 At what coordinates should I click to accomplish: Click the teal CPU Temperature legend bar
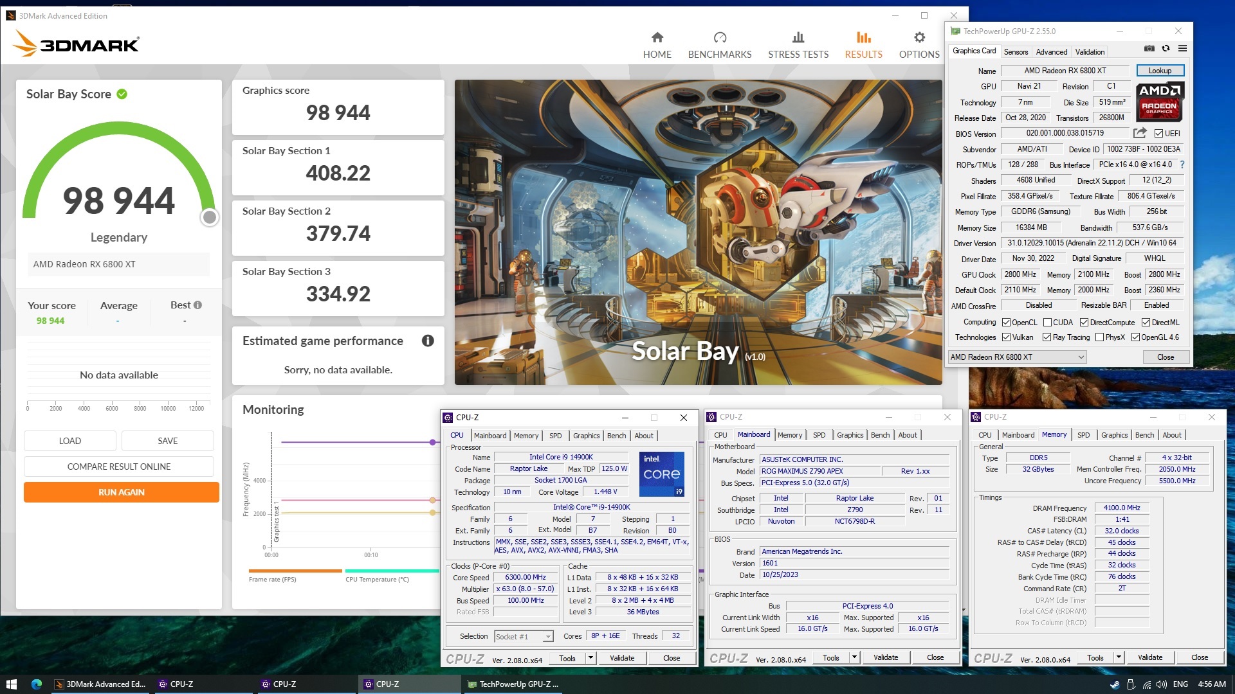point(392,571)
